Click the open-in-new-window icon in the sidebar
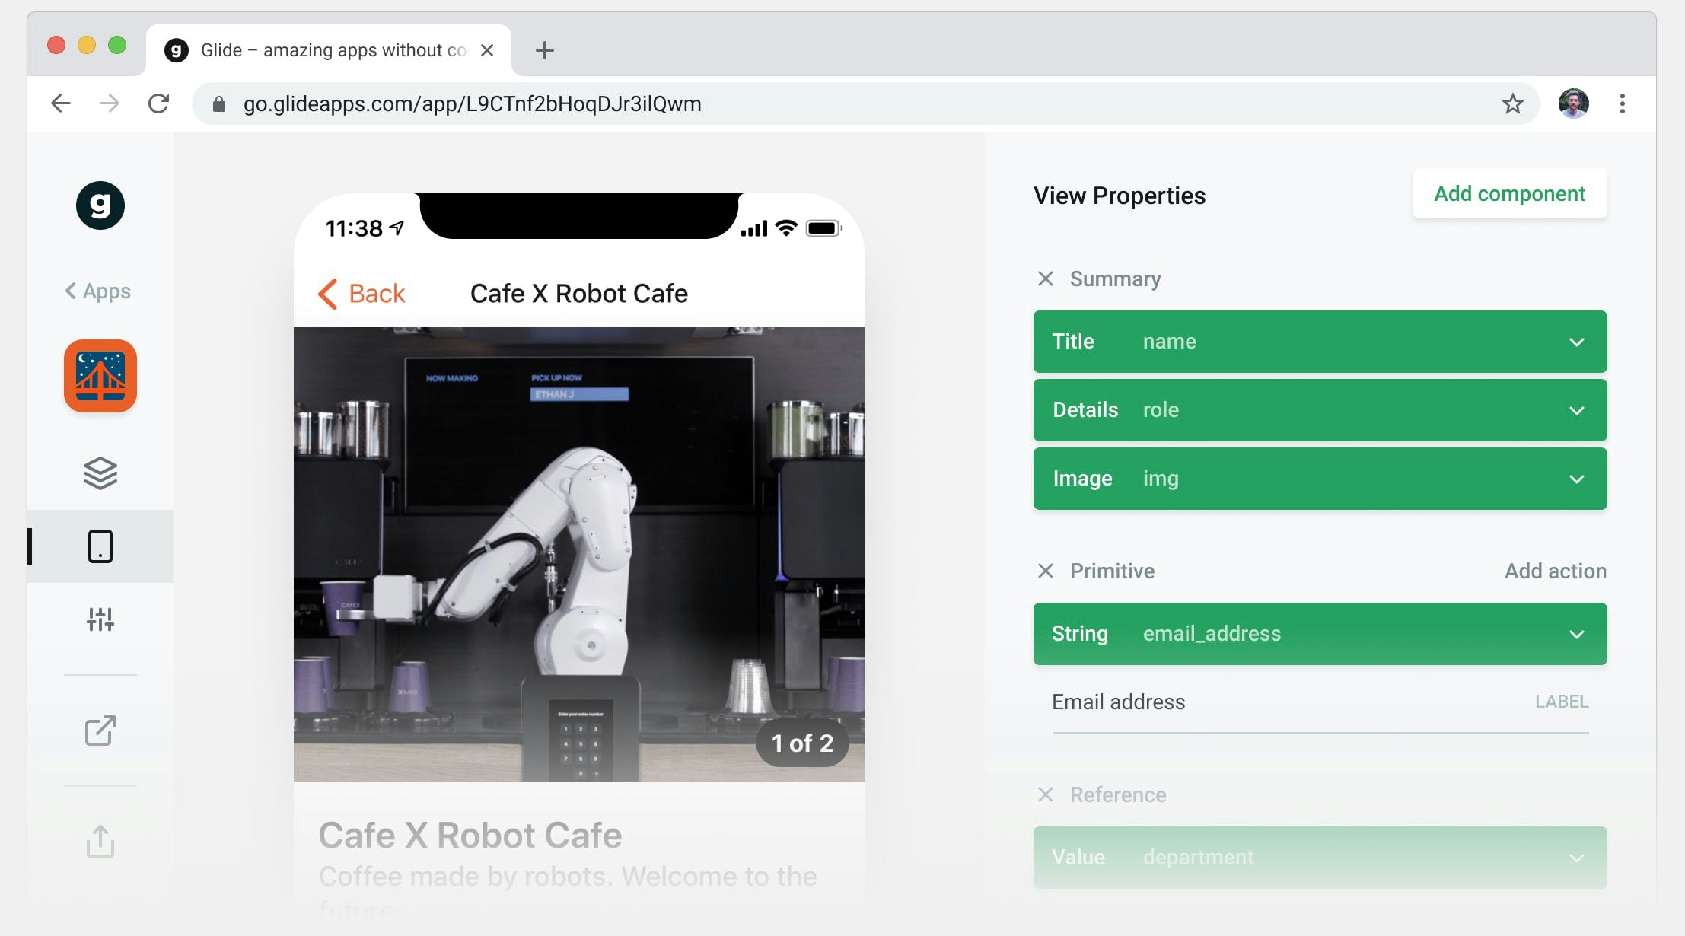The image size is (1685, 936). coord(100,731)
